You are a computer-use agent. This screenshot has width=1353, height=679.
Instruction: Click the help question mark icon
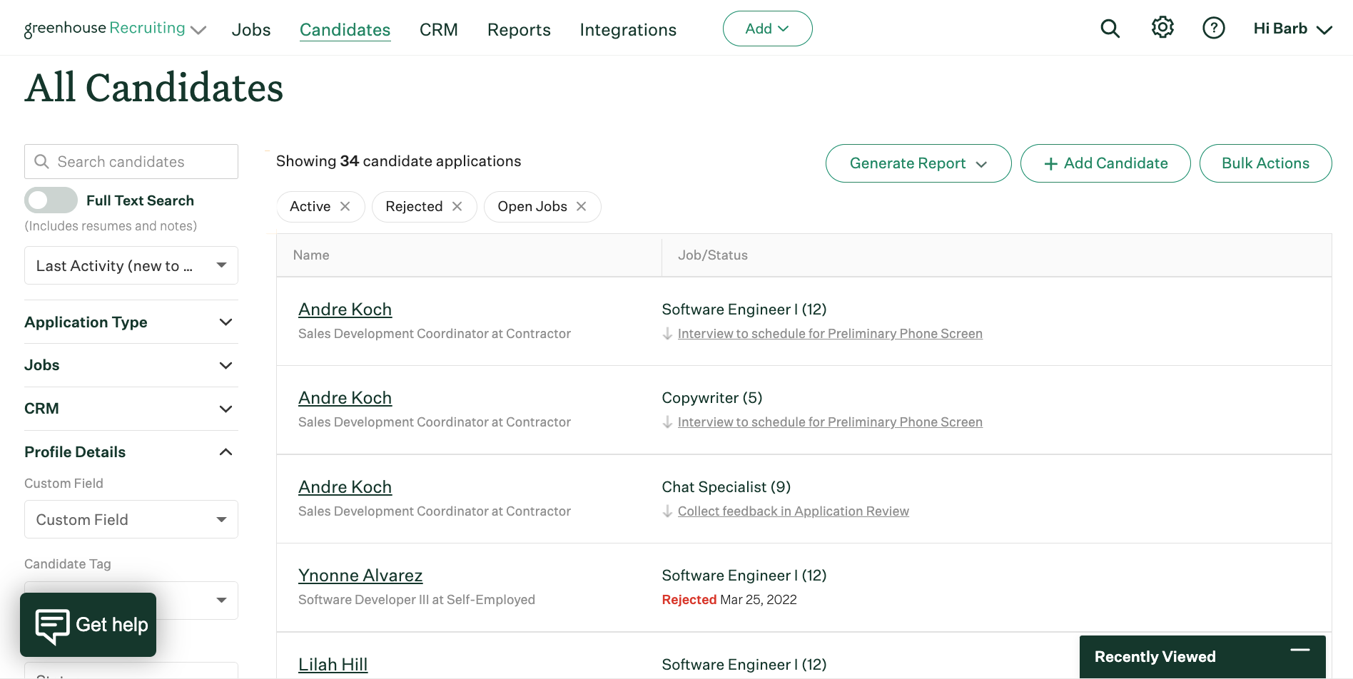tap(1213, 29)
